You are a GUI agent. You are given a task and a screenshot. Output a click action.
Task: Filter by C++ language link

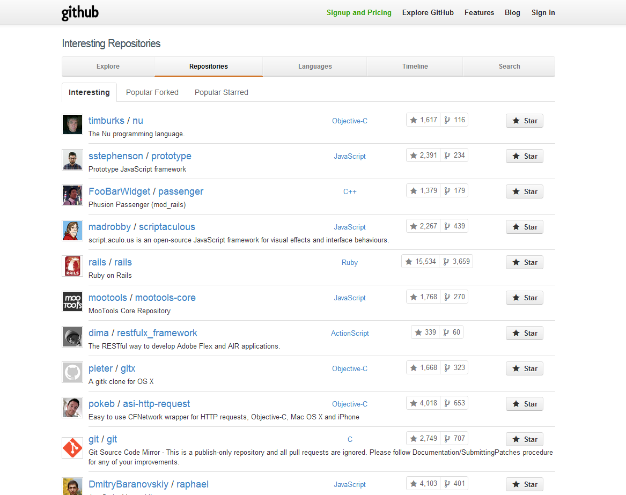(x=350, y=191)
